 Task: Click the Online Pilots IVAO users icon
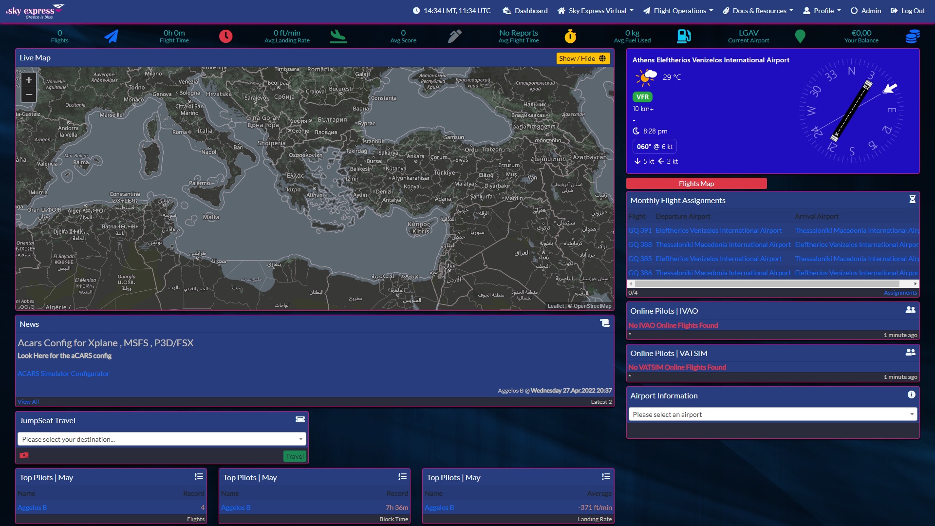(910, 310)
